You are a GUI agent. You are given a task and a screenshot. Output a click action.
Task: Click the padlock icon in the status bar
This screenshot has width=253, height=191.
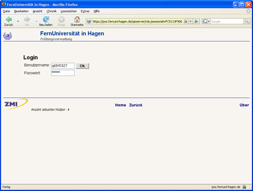[244, 187]
